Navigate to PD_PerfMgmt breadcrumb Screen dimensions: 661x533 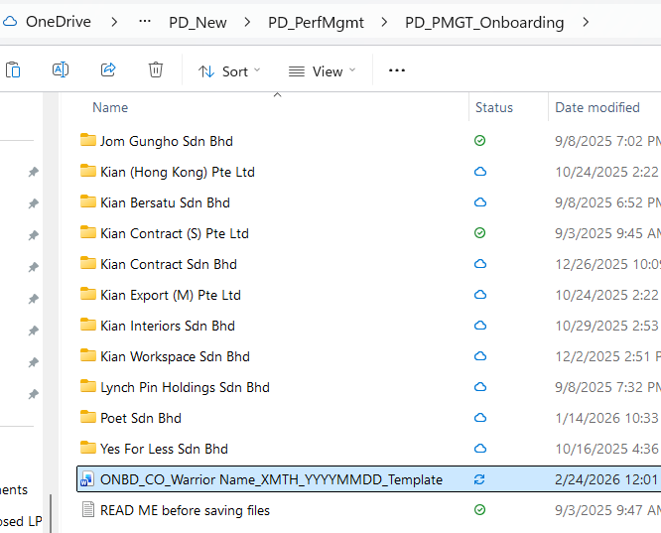pos(318,22)
